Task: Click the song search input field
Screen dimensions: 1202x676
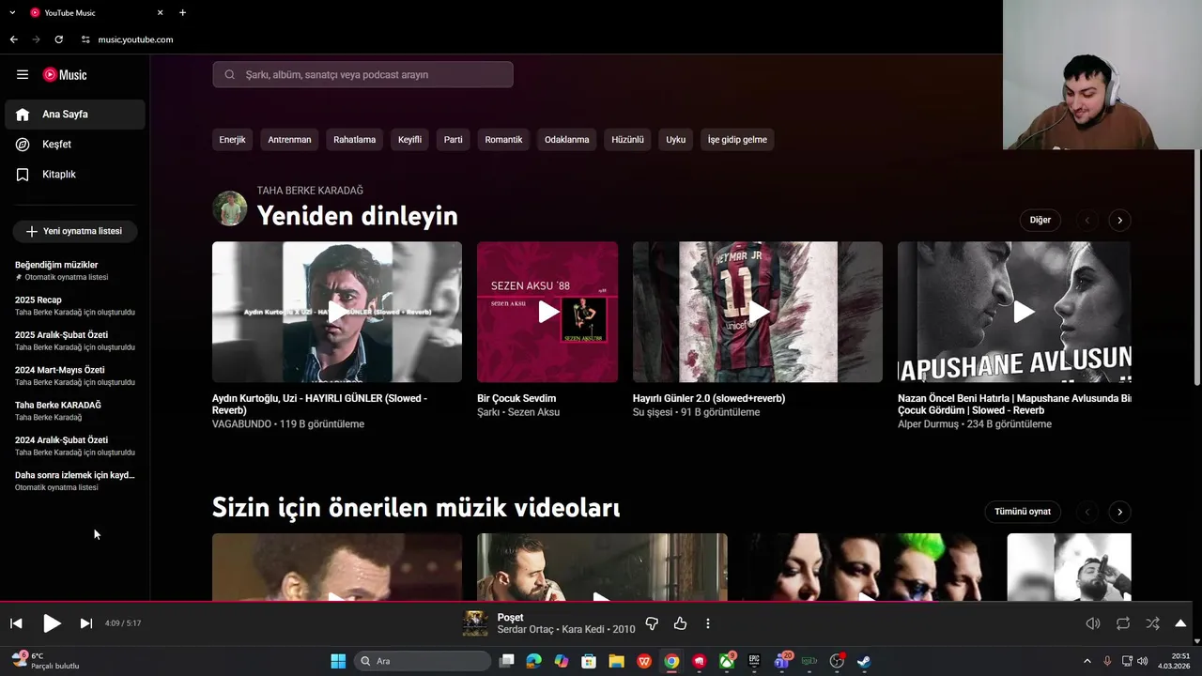Action: (x=362, y=74)
